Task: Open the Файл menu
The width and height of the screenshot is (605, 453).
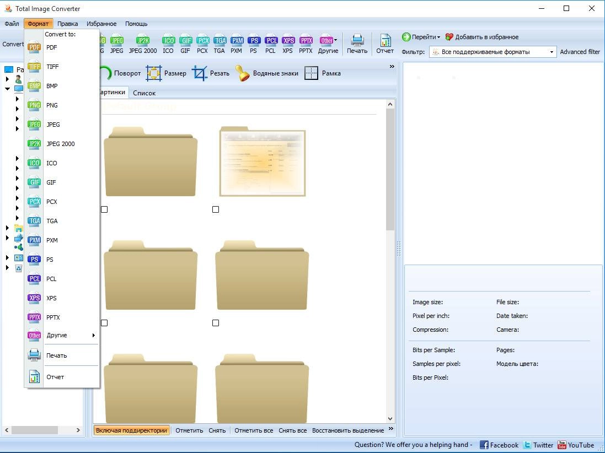Action: click(x=12, y=24)
